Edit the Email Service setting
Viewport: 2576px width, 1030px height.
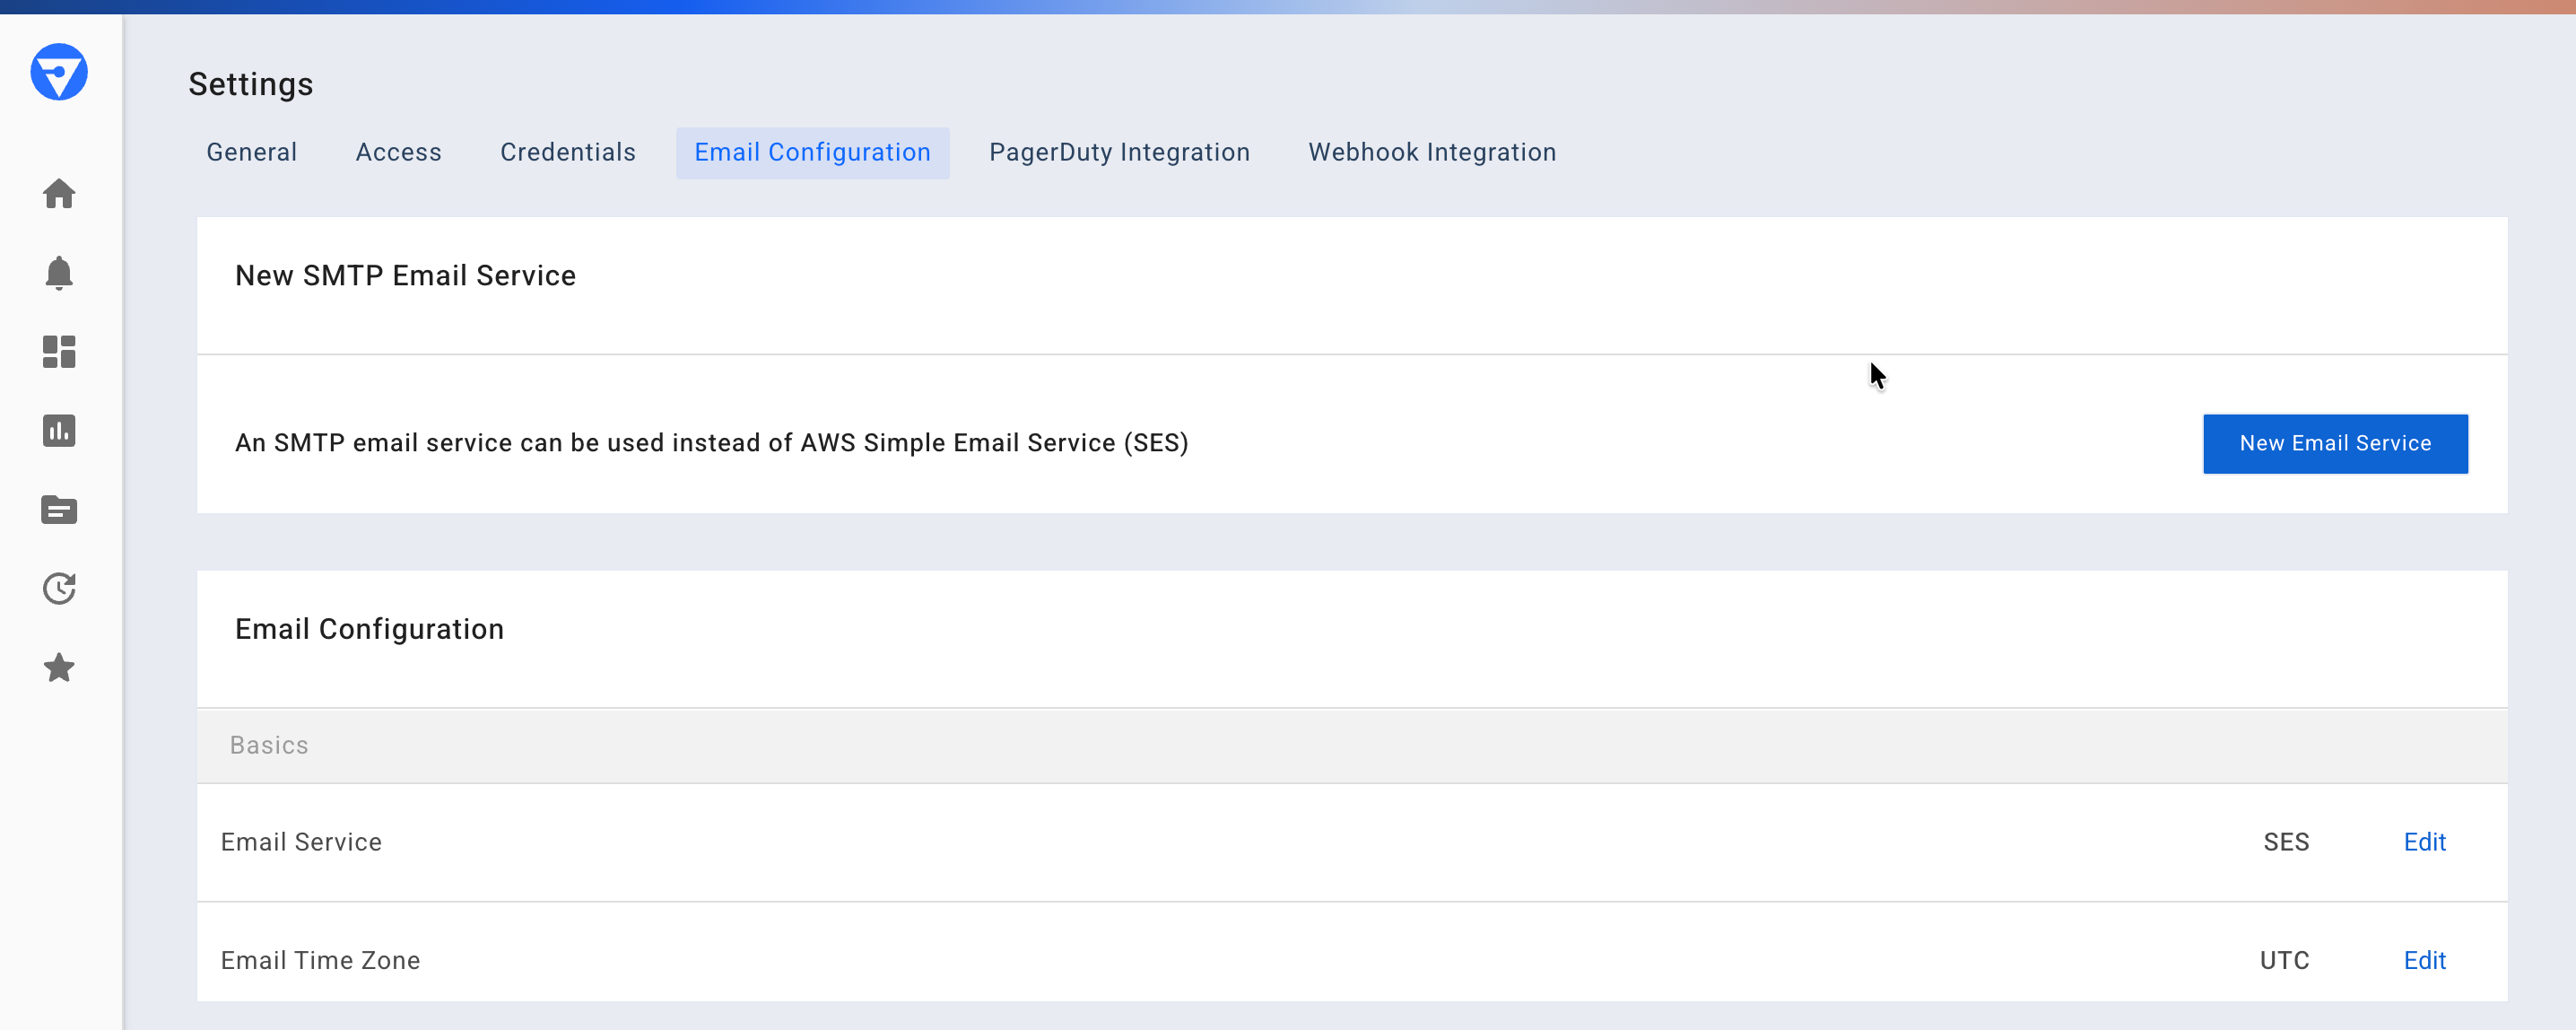[x=2424, y=842]
